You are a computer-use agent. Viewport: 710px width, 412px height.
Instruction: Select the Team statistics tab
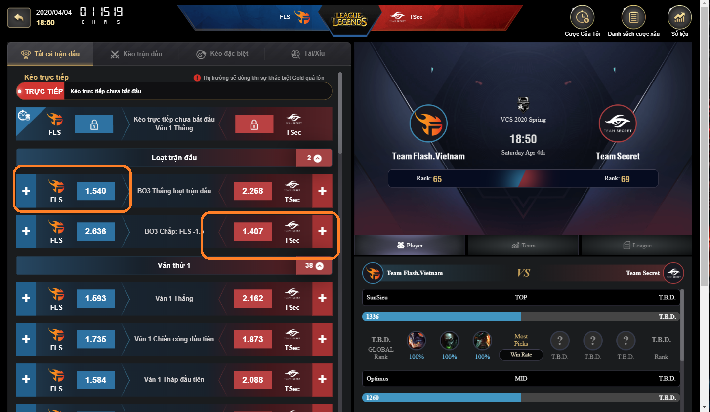point(524,245)
